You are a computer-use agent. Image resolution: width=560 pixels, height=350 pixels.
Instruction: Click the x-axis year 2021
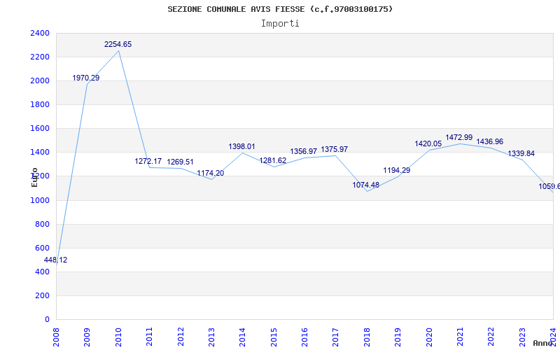[460, 337]
